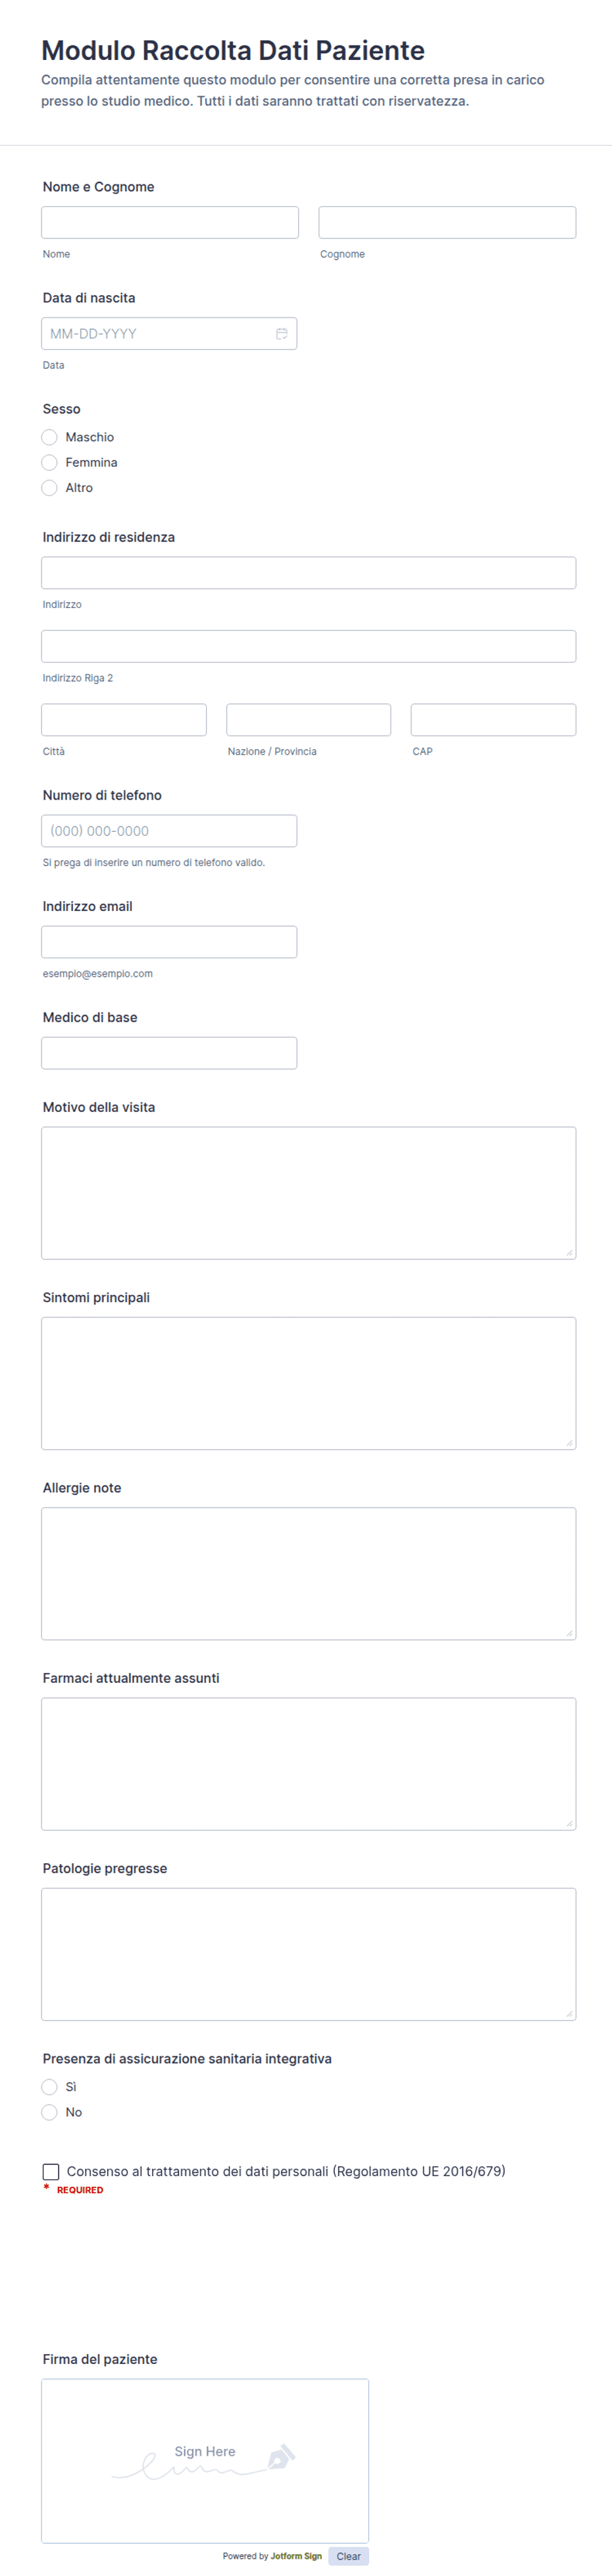The image size is (612, 2576).
Task: Choose Femmina as sesso
Action: 50,462
